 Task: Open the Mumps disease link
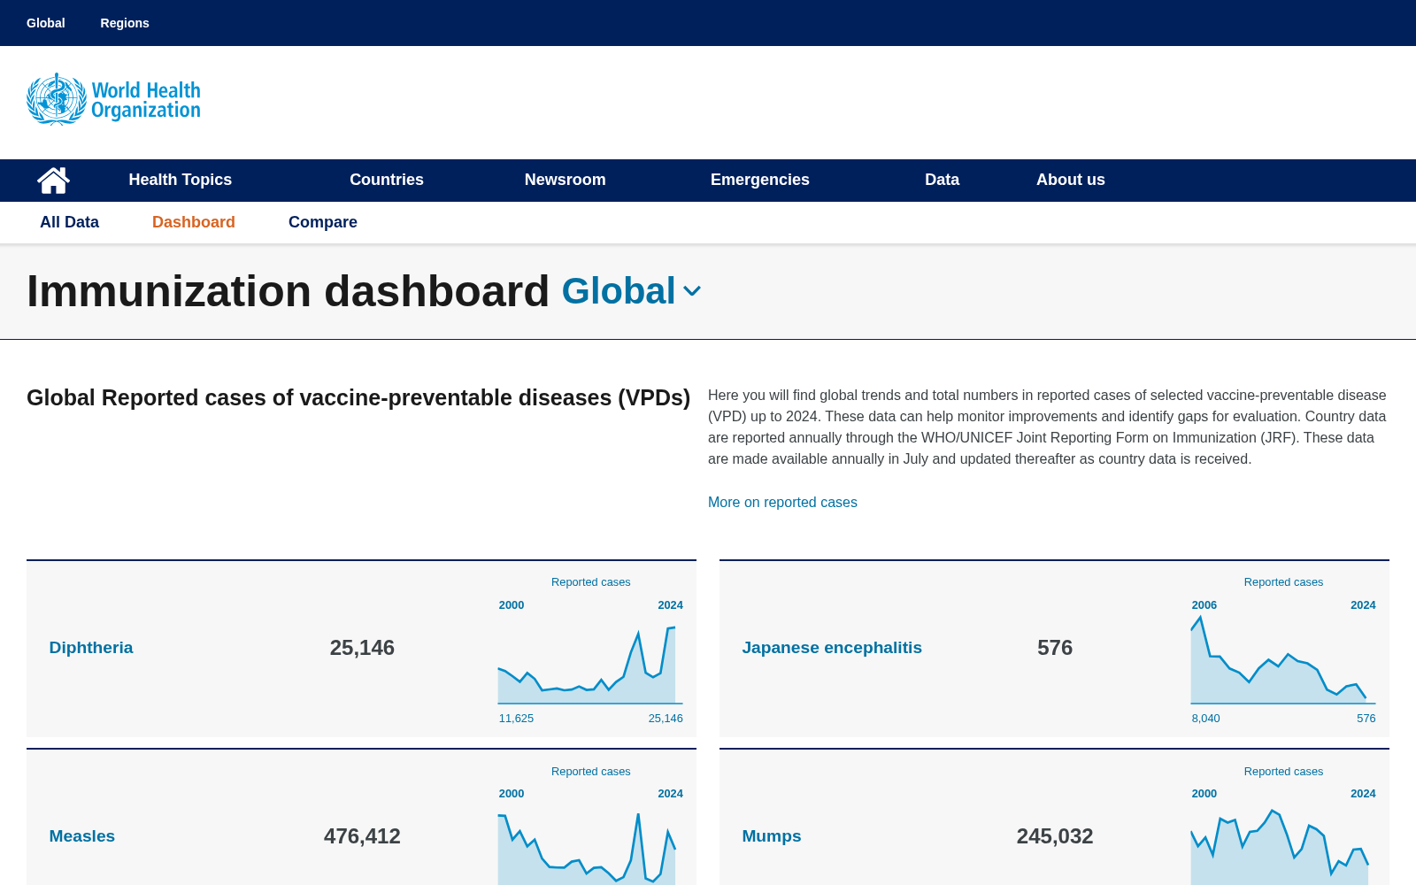pyautogui.click(x=772, y=836)
